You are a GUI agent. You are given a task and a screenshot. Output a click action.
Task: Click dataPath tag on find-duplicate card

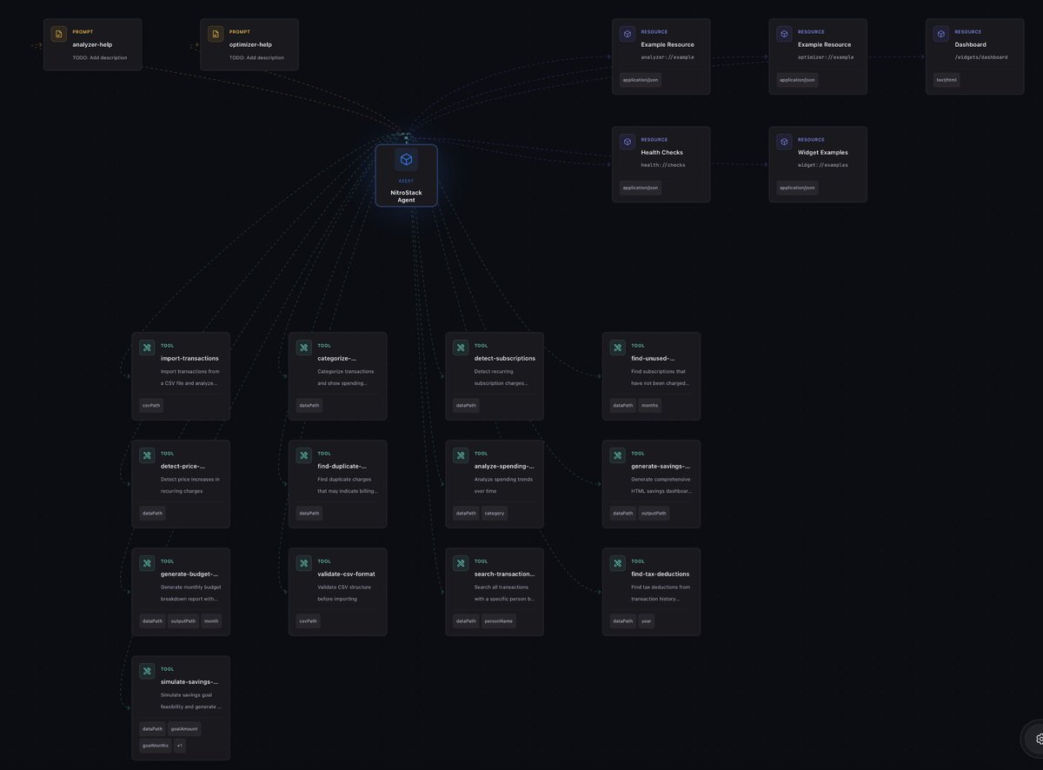click(x=309, y=513)
